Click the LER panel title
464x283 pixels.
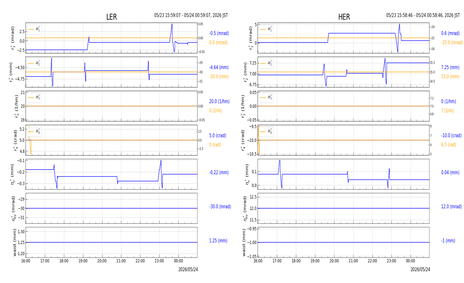(111, 17)
